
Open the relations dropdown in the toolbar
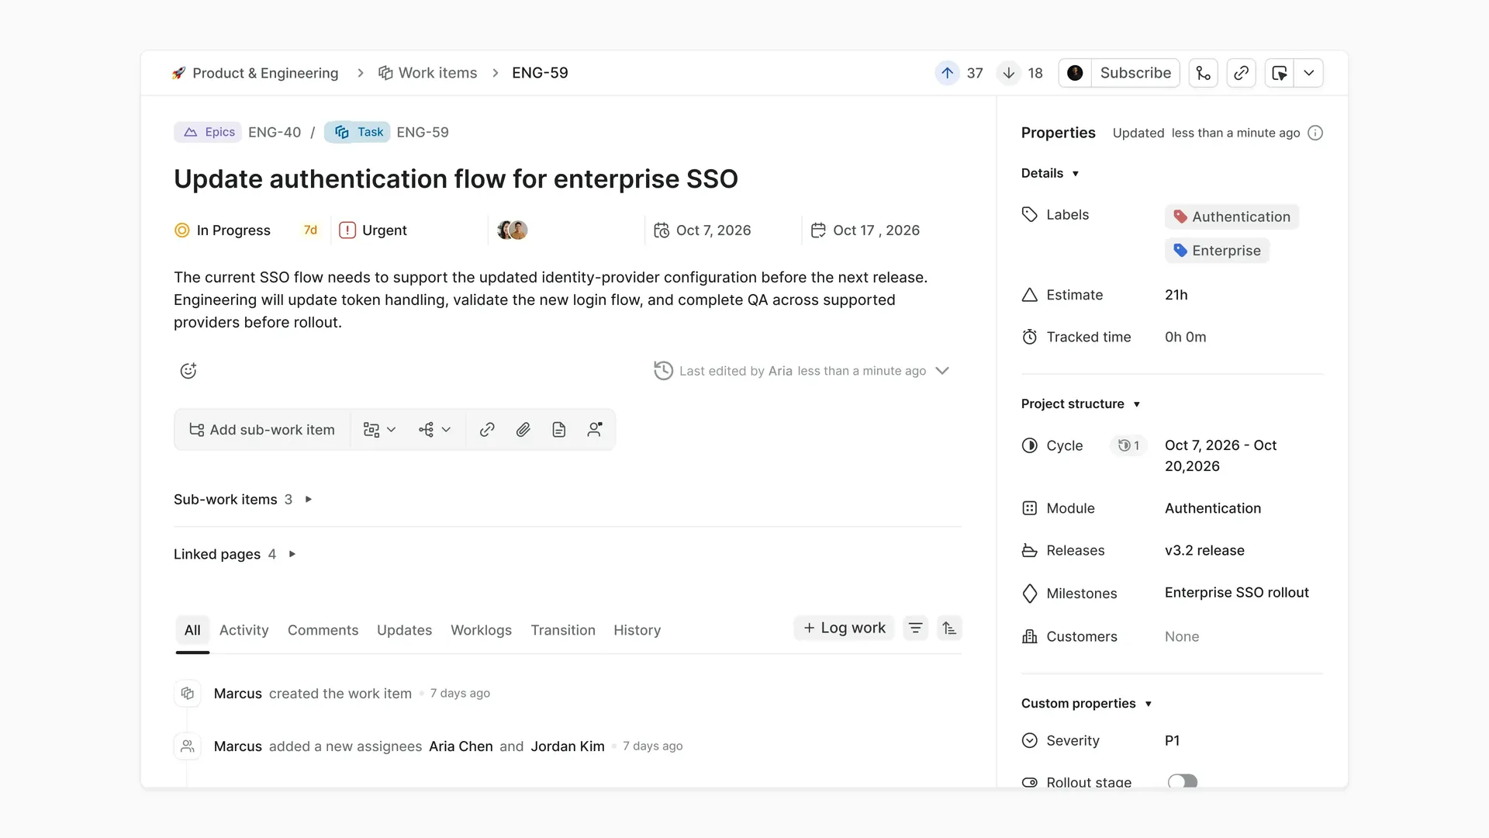[x=434, y=430]
